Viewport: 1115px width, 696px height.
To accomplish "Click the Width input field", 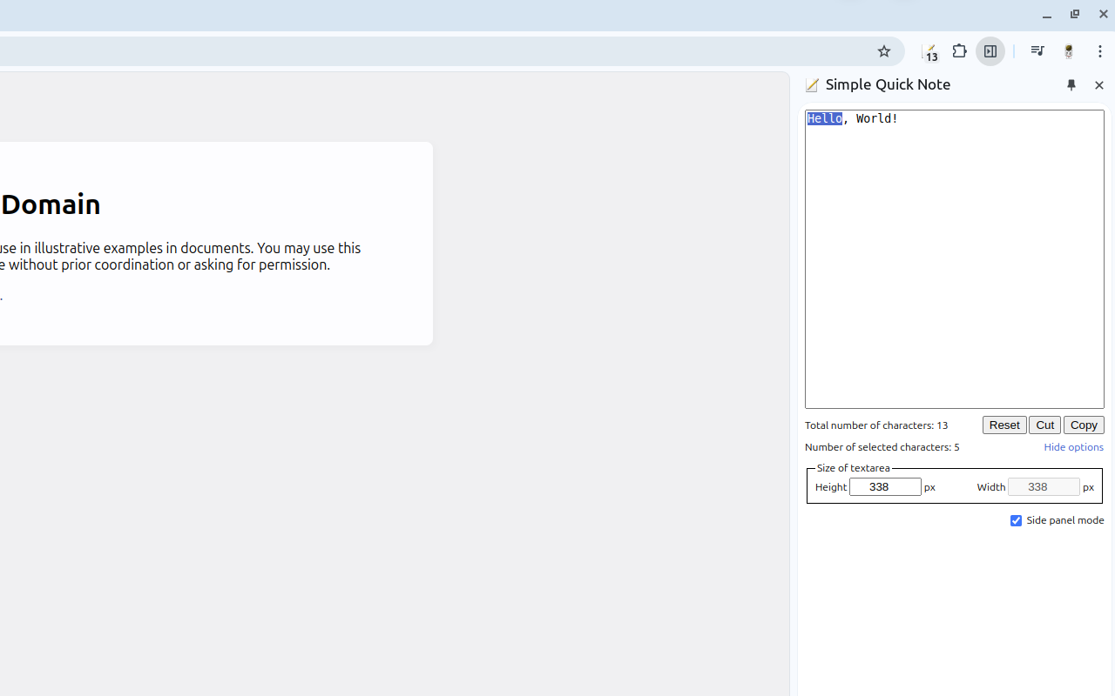I will point(1043,487).
